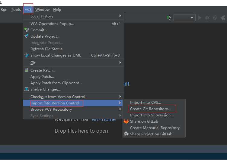Select VCS Operations Popup menu item
Screen dimensions: 227x160
pos(73,24)
